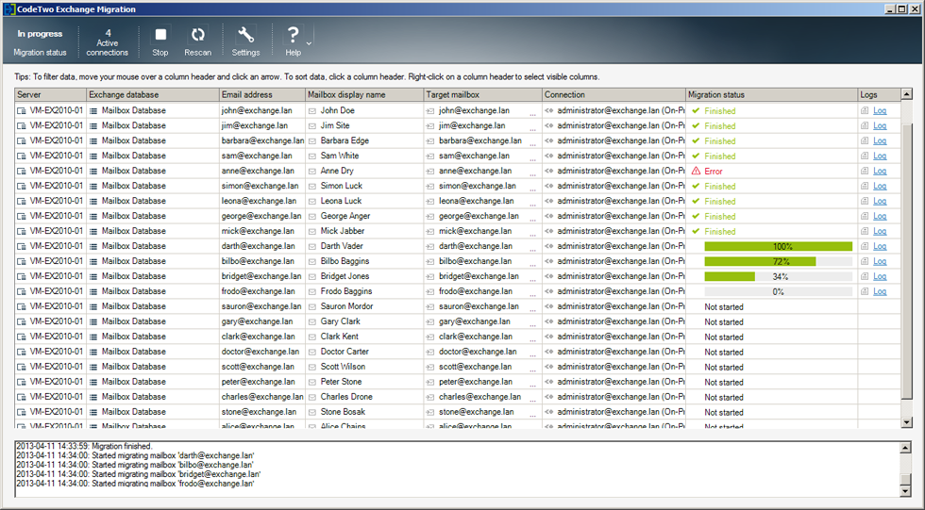Browse target mailbox ellipsis for john@exchange.lan
Viewport: 925px width, 510px height.
pos(532,114)
